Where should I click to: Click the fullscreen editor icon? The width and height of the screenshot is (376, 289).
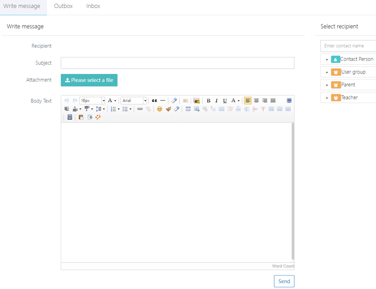click(289, 100)
